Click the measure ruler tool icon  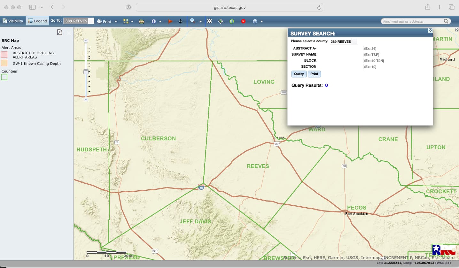pos(141,21)
